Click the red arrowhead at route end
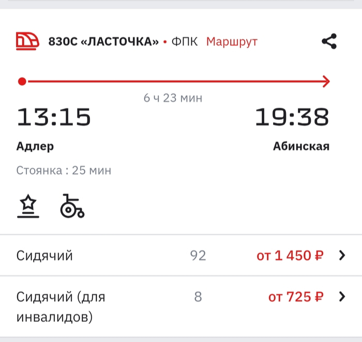This screenshot has height=342, width=362. coord(326,81)
